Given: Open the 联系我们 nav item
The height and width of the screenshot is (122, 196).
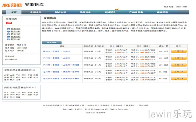Looking at the screenshot, I should coord(162,12).
